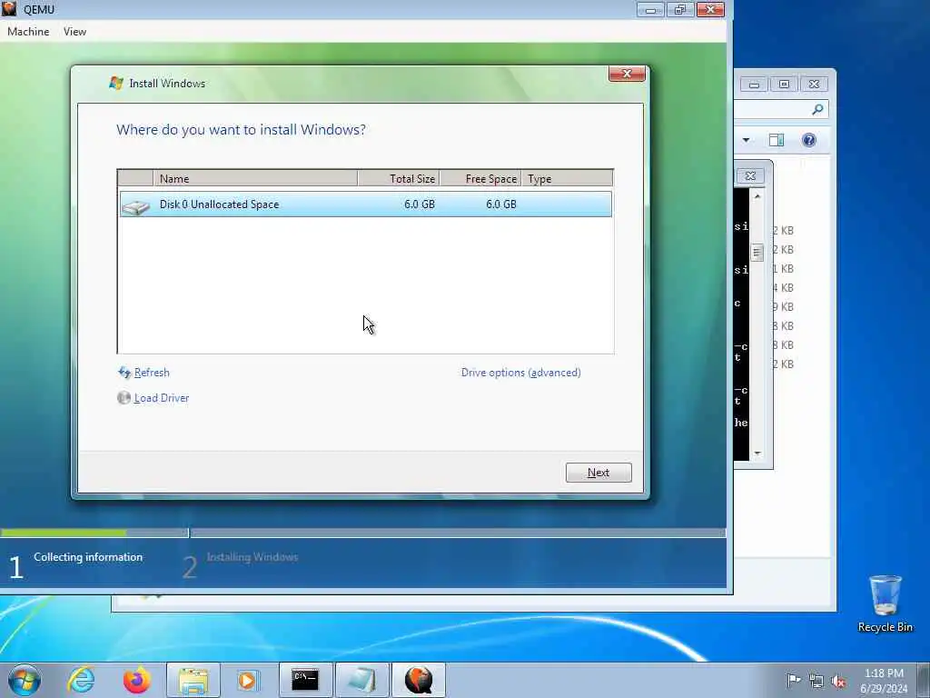Launch Firefox from taskbar

(x=136, y=680)
